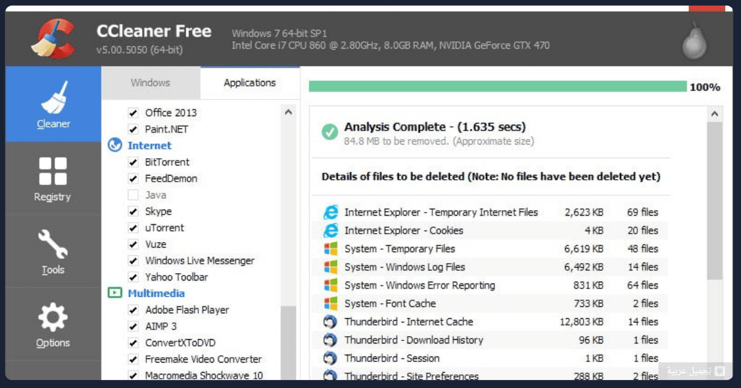
Task: Click Windows icon beside Windows Log Files
Action: [x=331, y=267]
